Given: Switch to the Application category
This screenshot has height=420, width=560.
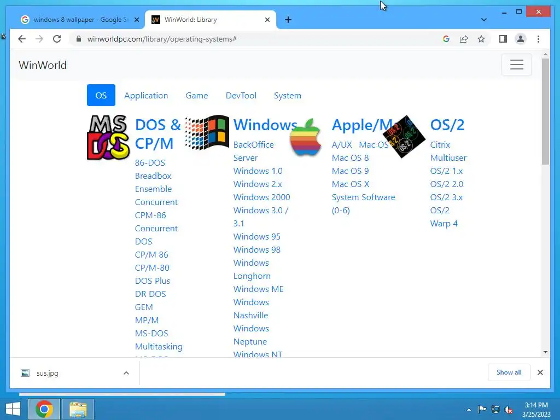Looking at the screenshot, I should click(x=146, y=95).
